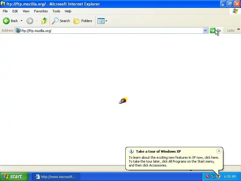Click the IE title bar icon

3,4
